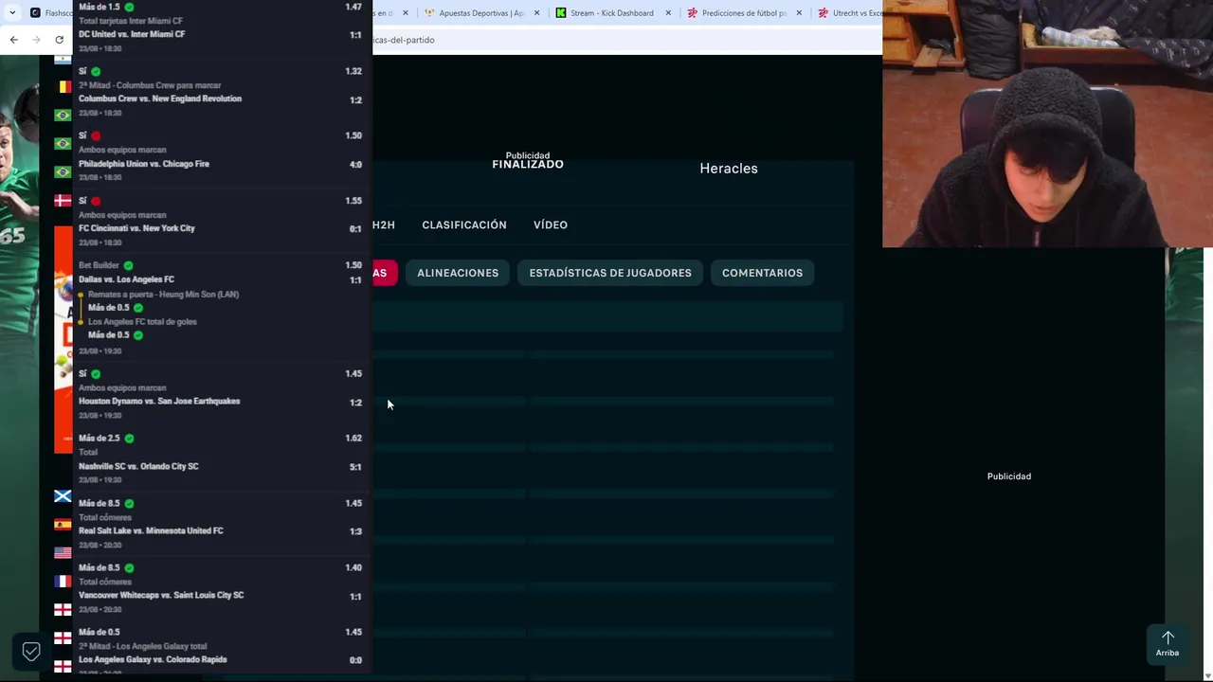
Task: Click green check on Real Salt Lake bet
Action: coord(129,503)
